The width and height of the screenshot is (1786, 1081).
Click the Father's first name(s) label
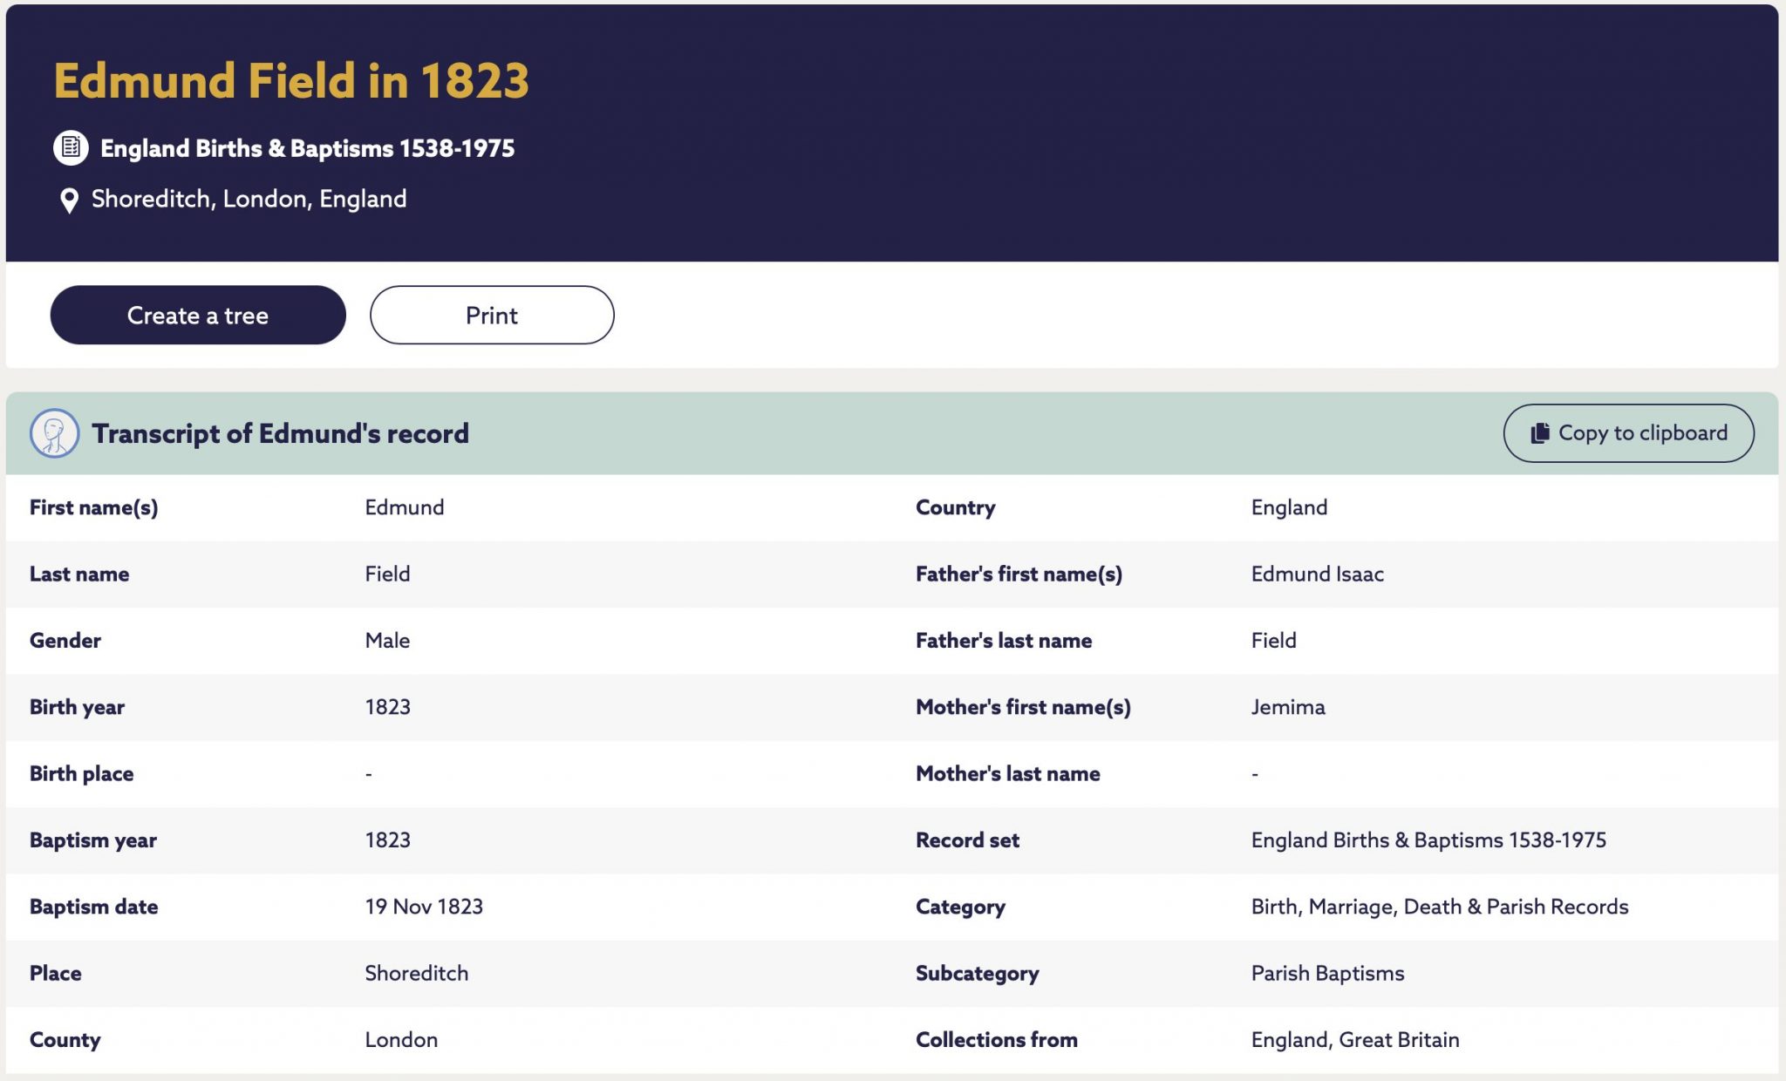1019,574
